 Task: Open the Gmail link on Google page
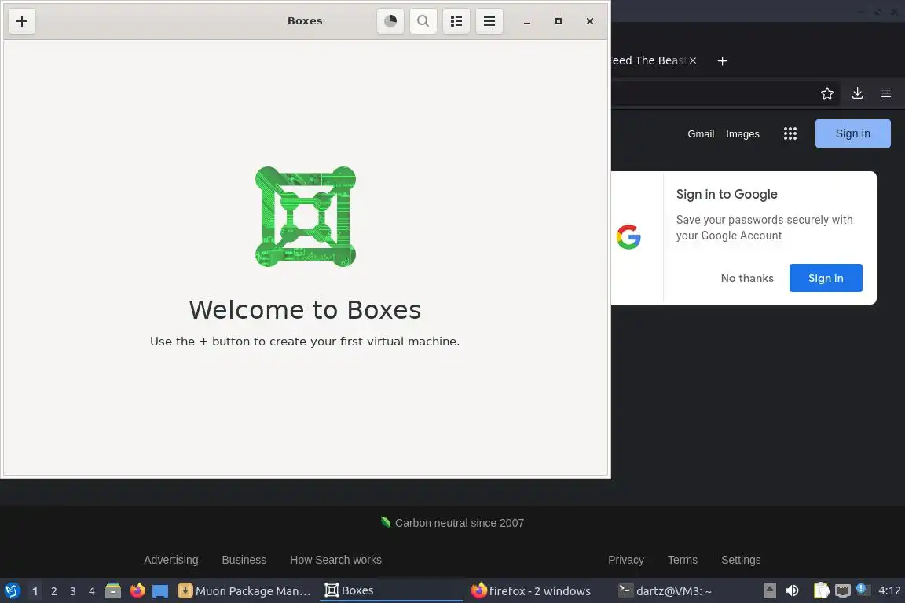pos(701,134)
